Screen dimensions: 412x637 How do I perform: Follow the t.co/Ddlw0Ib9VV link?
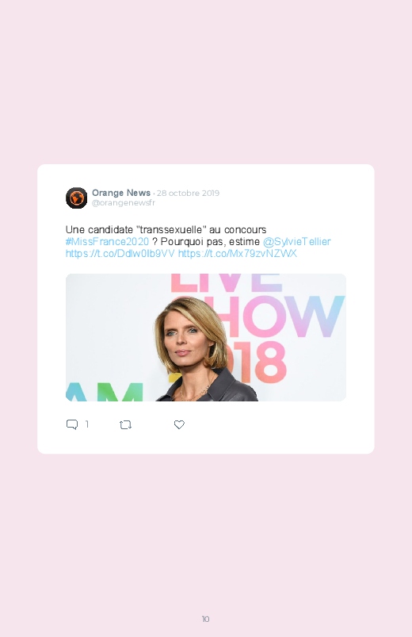120,254
